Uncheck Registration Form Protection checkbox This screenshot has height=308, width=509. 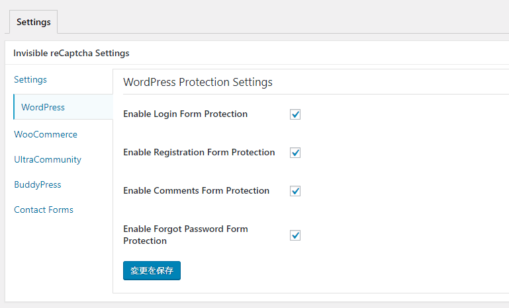tap(295, 153)
